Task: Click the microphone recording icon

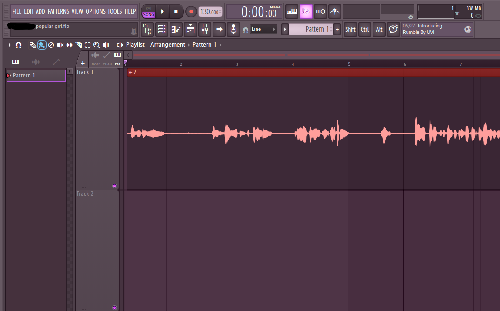Action: pyautogui.click(x=233, y=29)
